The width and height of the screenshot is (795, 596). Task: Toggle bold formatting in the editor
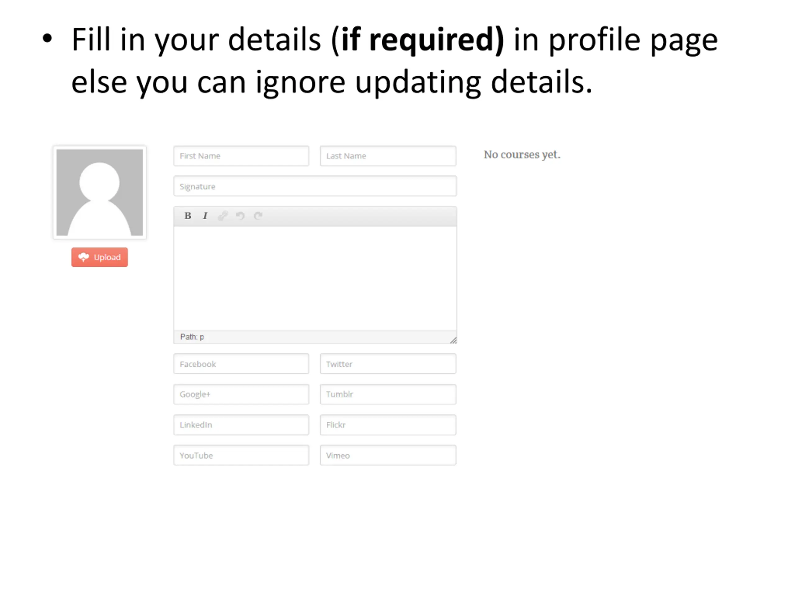(x=188, y=215)
